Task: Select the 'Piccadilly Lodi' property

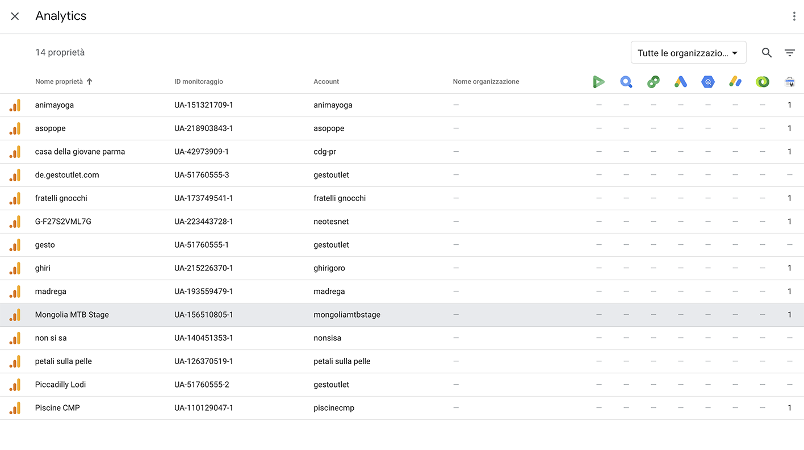Action: coord(61,385)
